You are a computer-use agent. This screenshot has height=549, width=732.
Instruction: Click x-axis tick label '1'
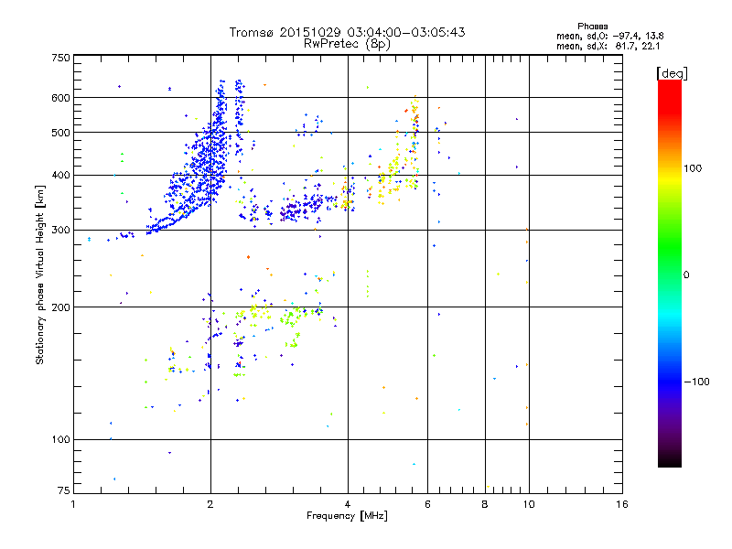click(73, 504)
